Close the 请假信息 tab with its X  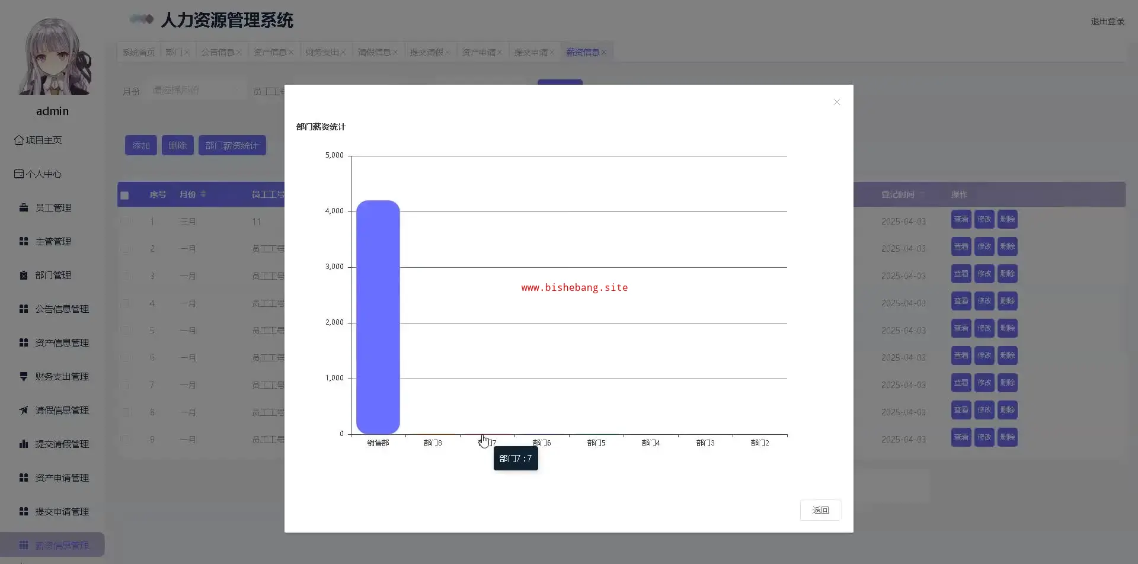click(x=395, y=53)
